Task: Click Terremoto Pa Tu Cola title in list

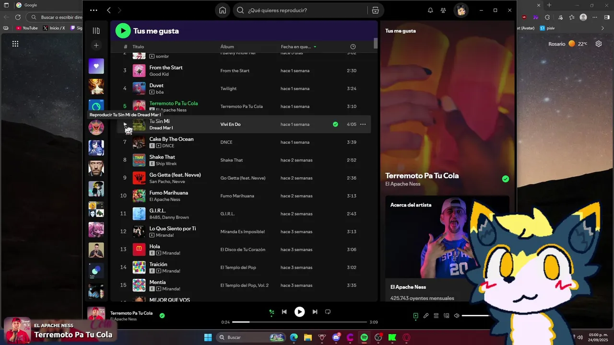Action: (174, 103)
